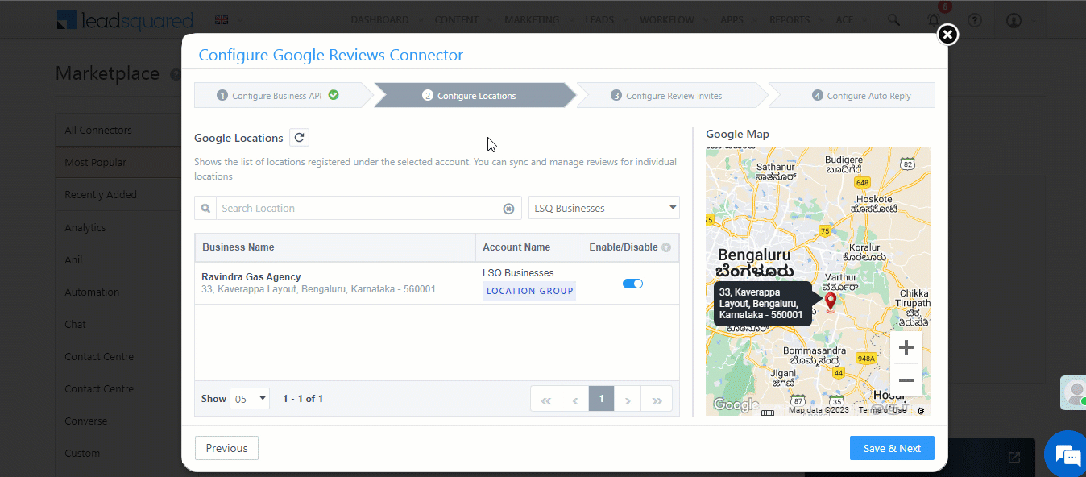This screenshot has height=477, width=1086.
Task: Open the chat support bubble
Action: (1067, 455)
